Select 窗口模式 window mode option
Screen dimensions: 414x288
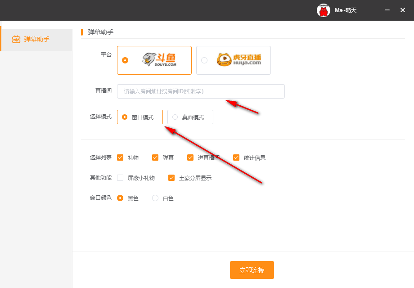click(140, 117)
